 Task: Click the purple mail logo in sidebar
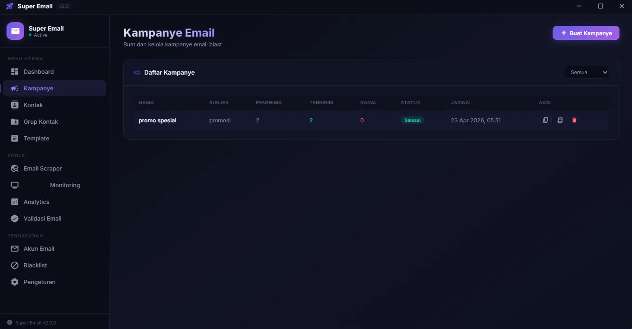[15, 31]
